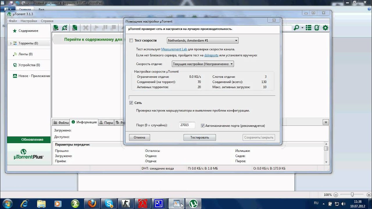Open Windows Media Player taskbar icon
The image size is (372, 209).
58,203
